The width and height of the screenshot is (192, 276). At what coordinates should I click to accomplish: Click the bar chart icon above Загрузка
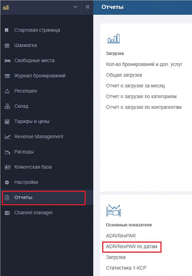pos(114,38)
